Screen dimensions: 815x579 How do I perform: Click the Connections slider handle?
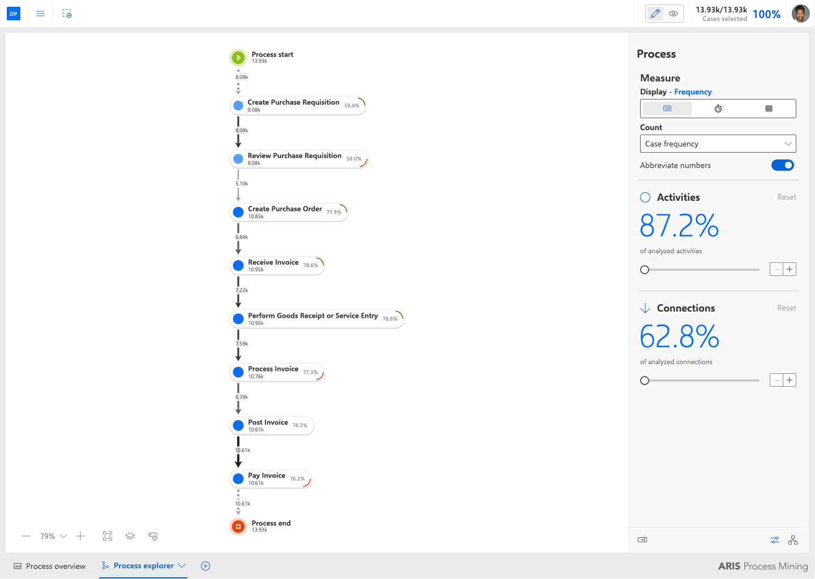pos(645,381)
